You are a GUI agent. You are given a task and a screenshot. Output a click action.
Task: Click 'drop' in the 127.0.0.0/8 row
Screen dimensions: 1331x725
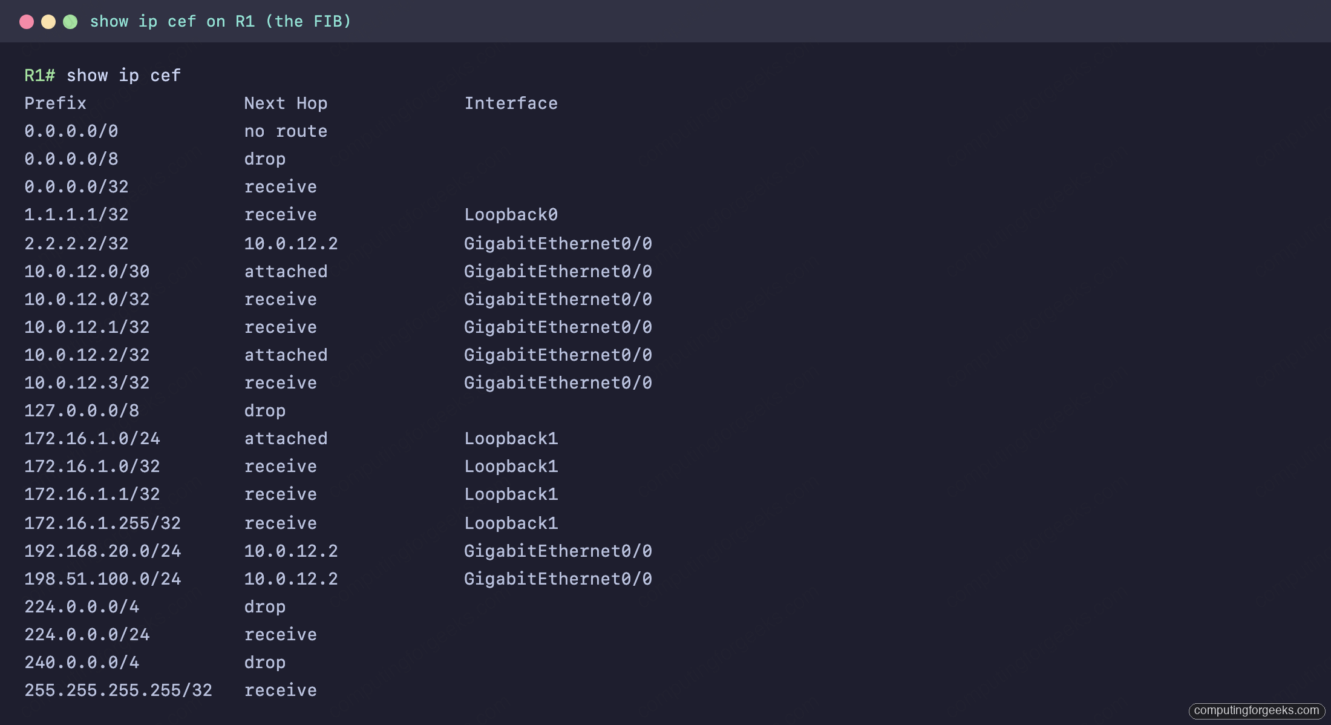click(265, 411)
